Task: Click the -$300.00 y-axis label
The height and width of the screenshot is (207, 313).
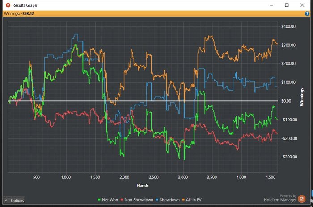Action: [289, 157]
